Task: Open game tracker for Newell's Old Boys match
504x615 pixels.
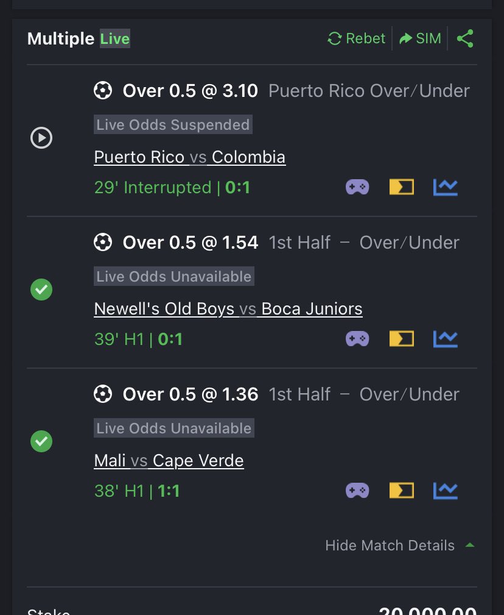Action: coord(357,339)
